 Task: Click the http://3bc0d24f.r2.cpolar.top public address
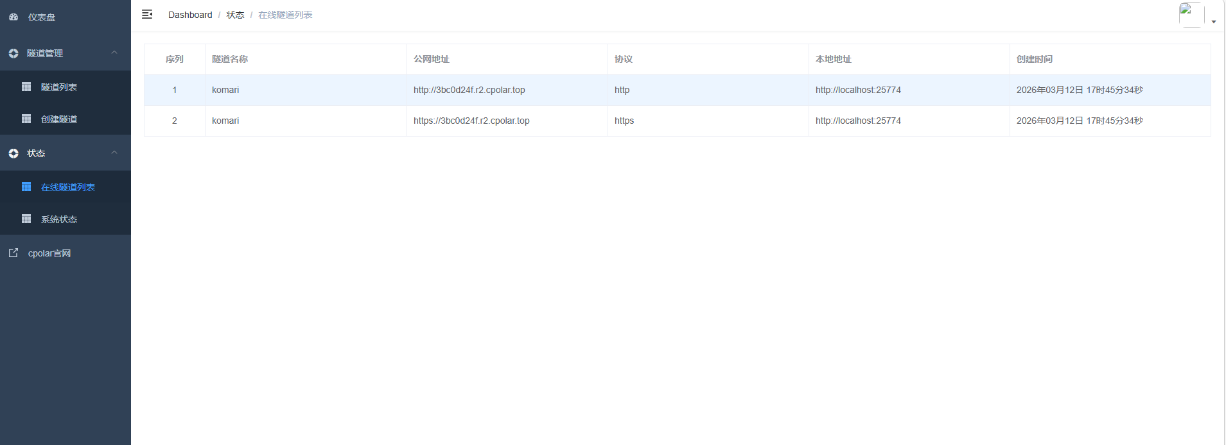click(469, 90)
